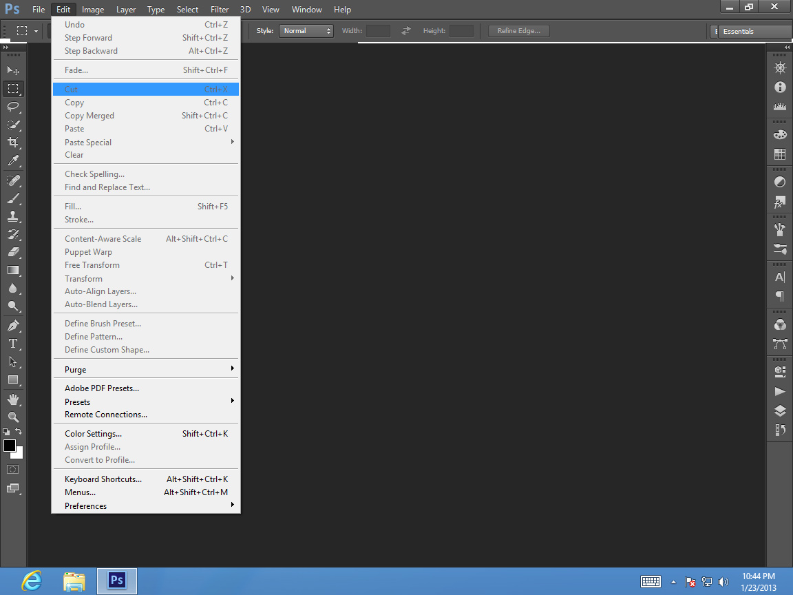The width and height of the screenshot is (793, 595).
Task: Open the Histogram panel icon
Action: [780, 106]
